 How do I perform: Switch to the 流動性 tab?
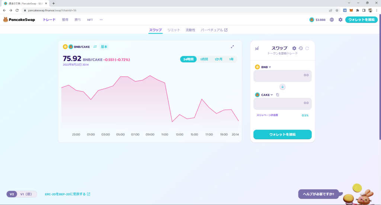(190, 30)
